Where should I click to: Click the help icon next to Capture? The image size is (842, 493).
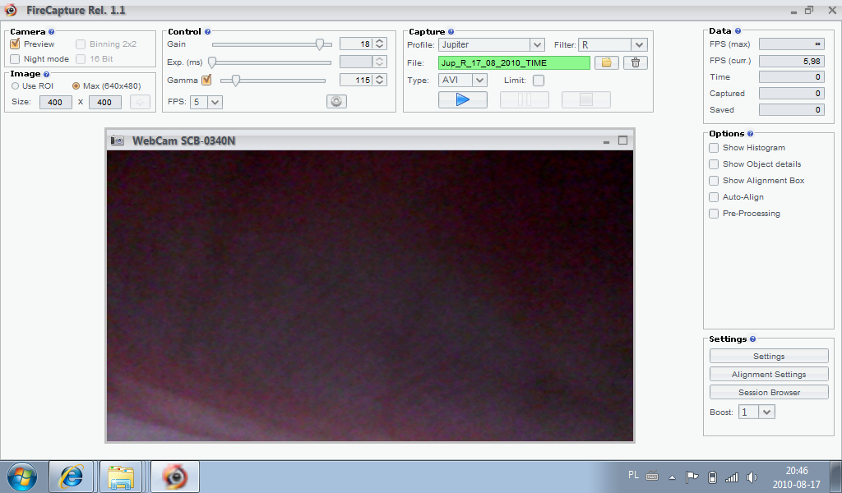point(451,32)
